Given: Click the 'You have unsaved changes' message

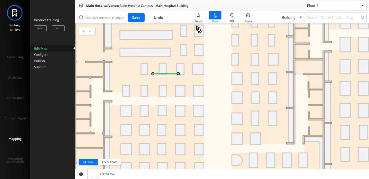Looking at the screenshot, I should click(105, 18).
